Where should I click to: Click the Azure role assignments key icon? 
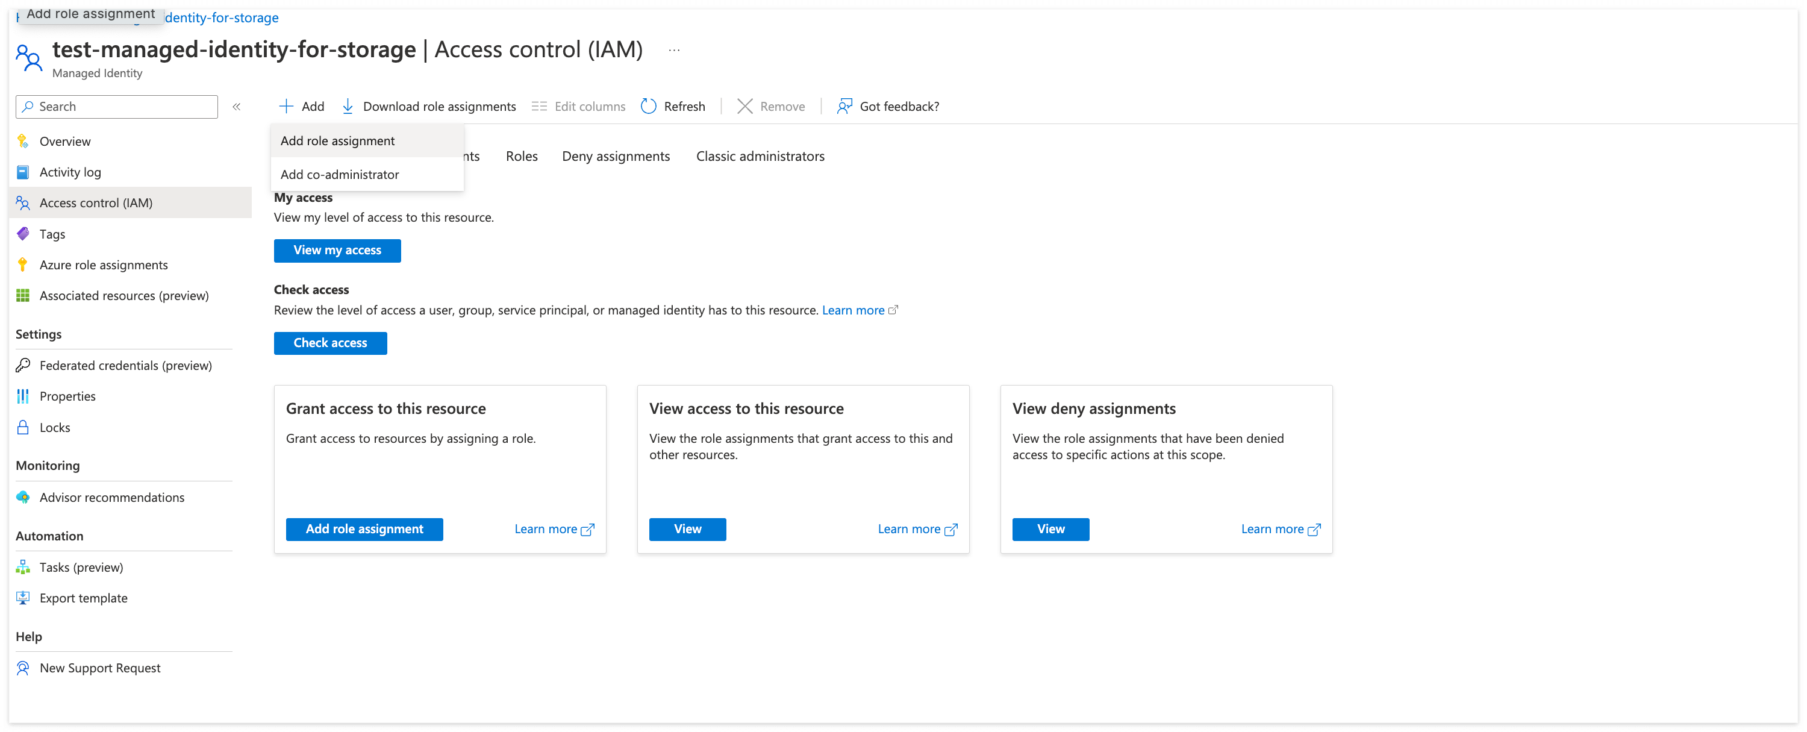click(x=23, y=264)
